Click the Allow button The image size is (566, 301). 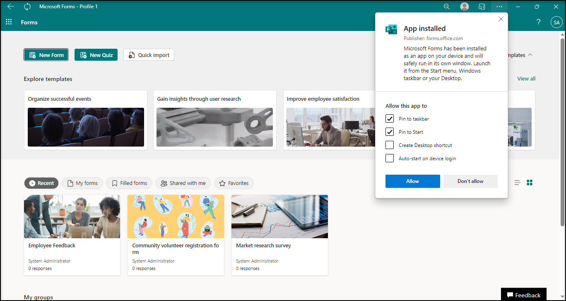(x=412, y=181)
